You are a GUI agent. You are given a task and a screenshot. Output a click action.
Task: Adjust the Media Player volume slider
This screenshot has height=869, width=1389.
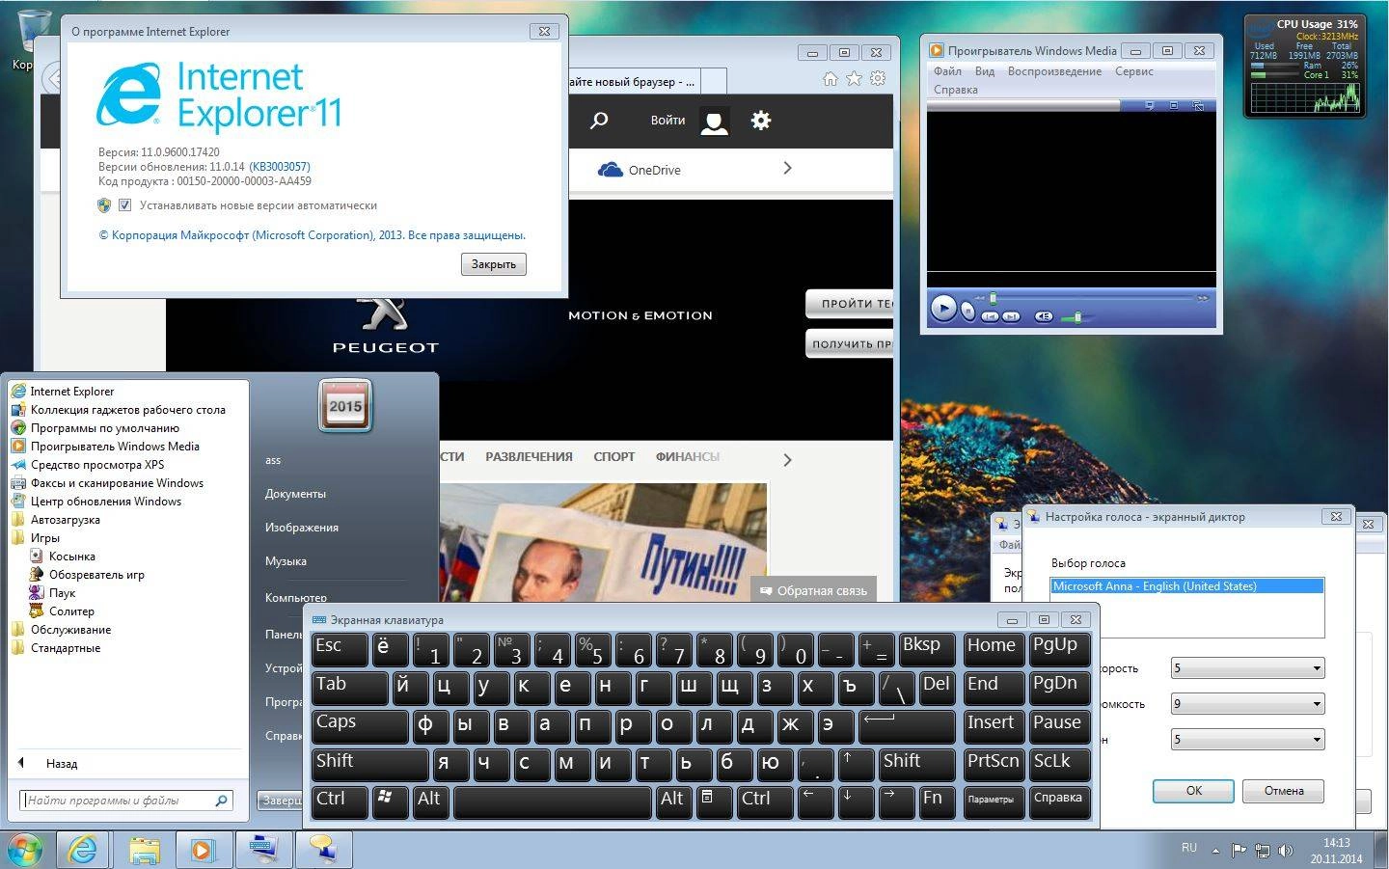1076,316
